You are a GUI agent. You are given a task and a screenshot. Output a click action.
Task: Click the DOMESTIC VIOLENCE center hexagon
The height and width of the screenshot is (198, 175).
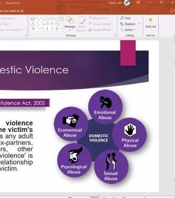tap(98, 138)
